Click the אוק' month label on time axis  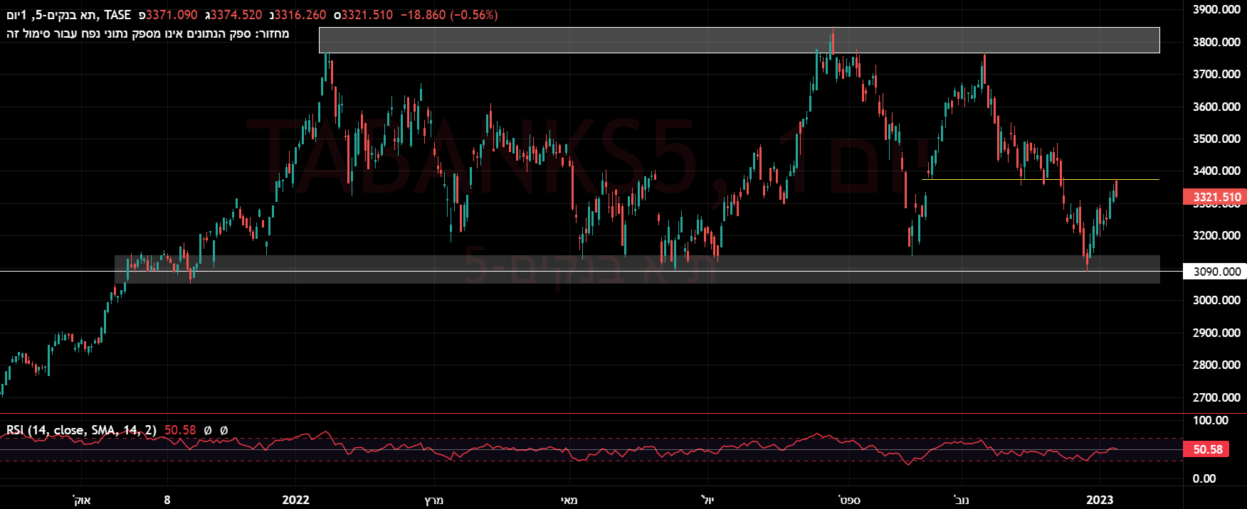82,500
